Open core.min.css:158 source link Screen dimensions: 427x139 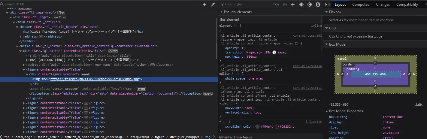point(307,35)
